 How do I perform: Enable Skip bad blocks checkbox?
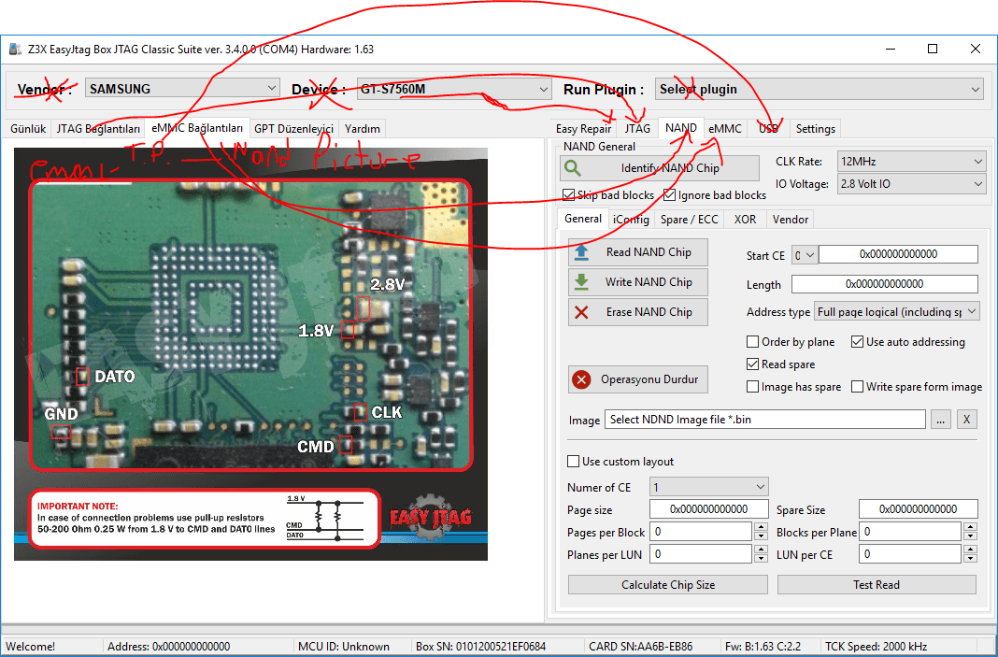(x=568, y=194)
